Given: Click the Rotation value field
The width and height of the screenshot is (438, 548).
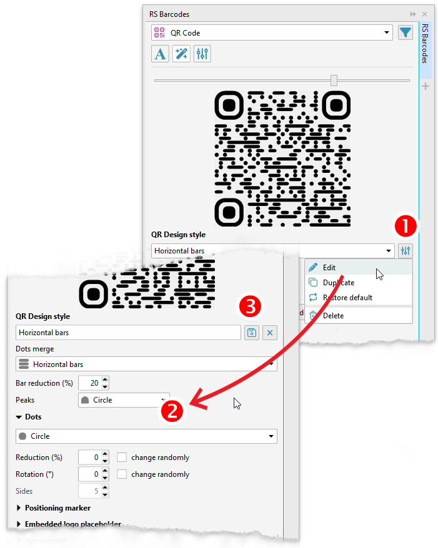Looking at the screenshot, I should tap(90, 474).
